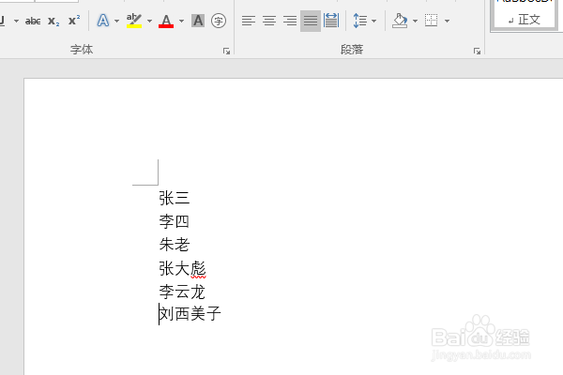Align text left
This screenshot has height=375, width=563.
(x=249, y=21)
